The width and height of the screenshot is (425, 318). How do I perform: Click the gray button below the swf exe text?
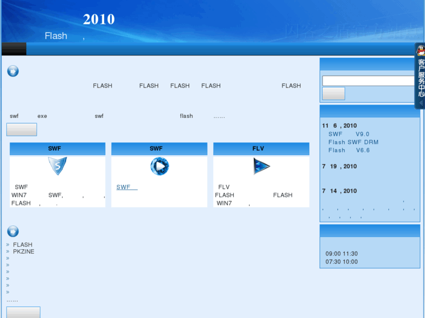(x=22, y=130)
